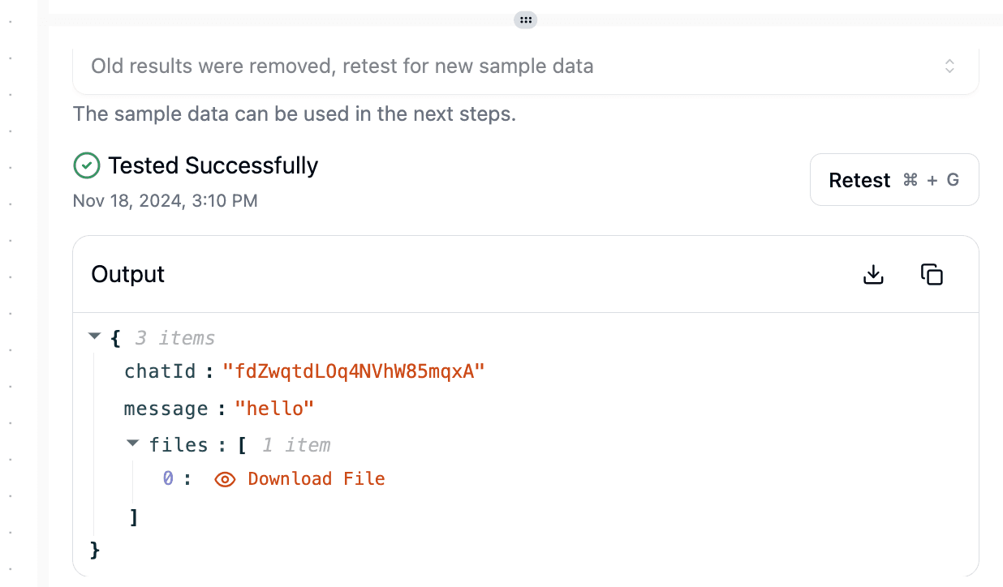Click the old results removed sample data field
Viewport: 1003px width, 587px height.
526,67
